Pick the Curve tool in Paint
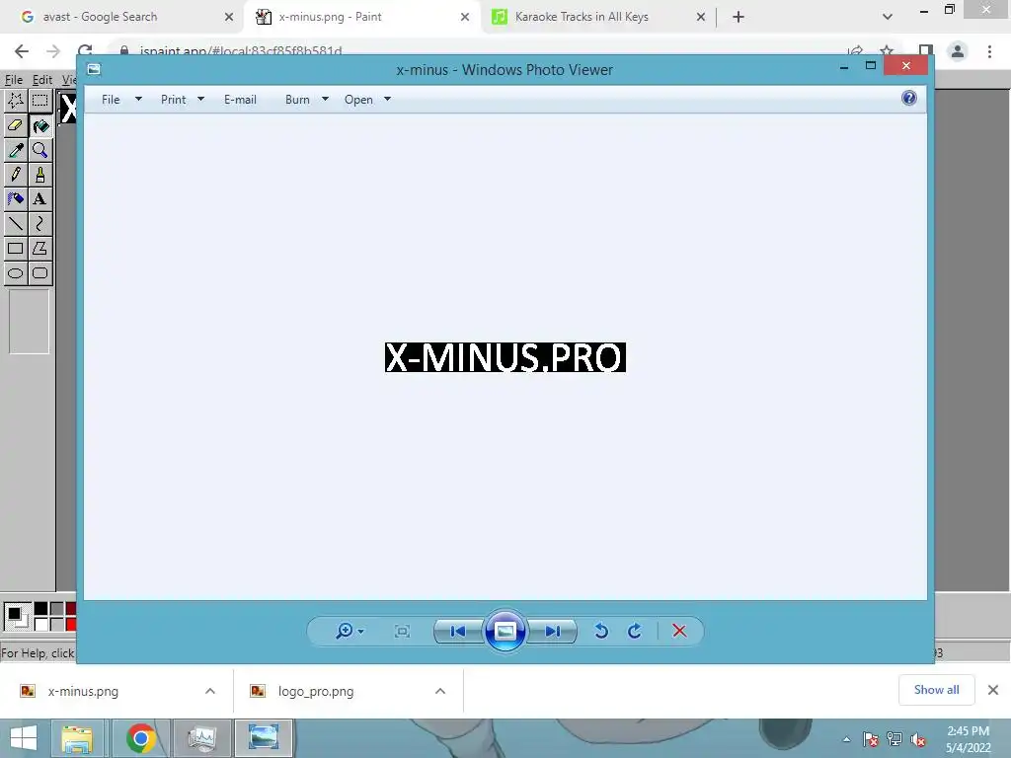 tap(39, 224)
